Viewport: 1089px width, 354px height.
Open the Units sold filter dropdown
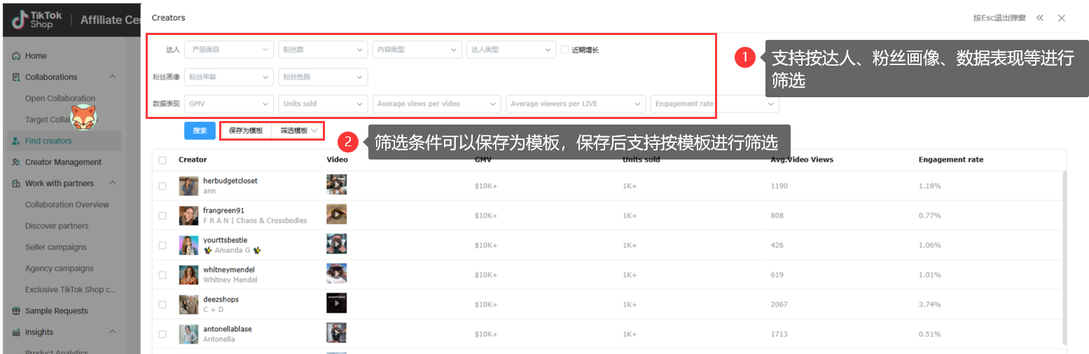[x=323, y=104]
